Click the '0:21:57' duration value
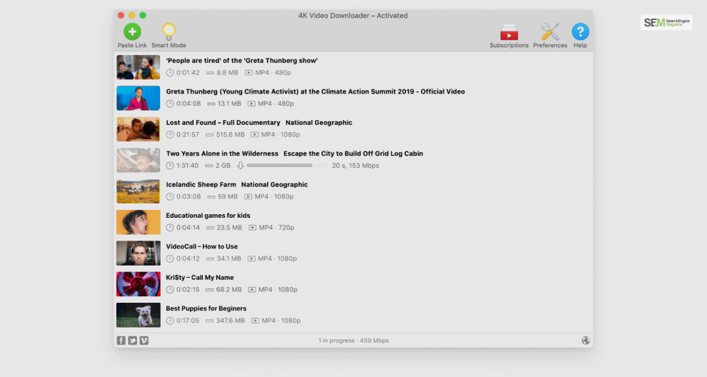 tap(188, 135)
